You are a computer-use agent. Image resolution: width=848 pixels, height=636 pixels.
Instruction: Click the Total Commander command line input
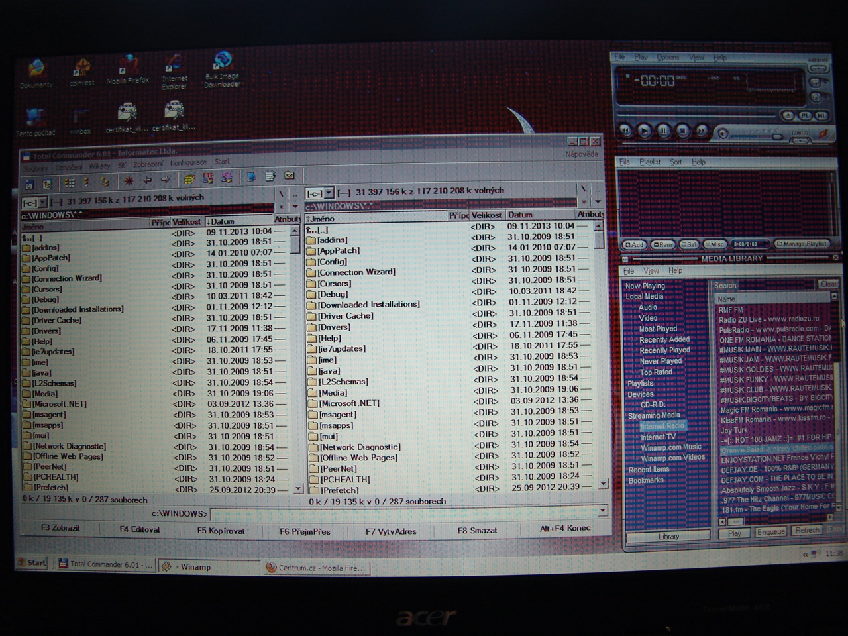[403, 513]
